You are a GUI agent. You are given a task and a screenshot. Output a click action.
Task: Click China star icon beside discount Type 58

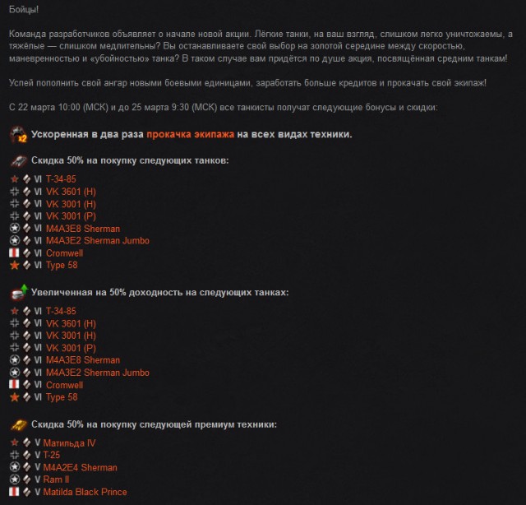point(15,265)
